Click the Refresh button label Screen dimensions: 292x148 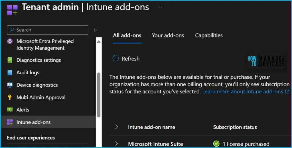point(131,59)
